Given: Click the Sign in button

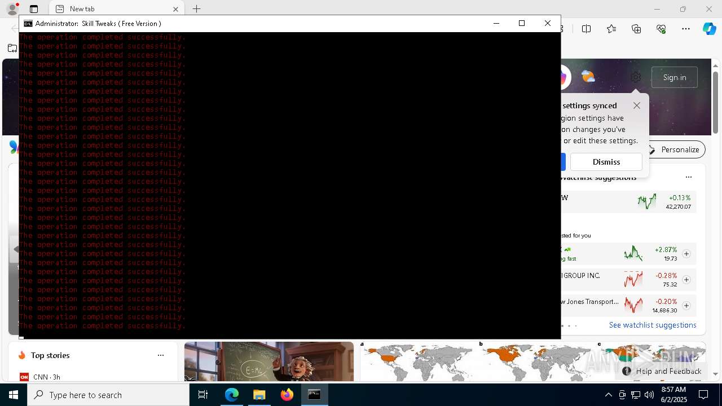Looking at the screenshot, I should tap(675, 77).
